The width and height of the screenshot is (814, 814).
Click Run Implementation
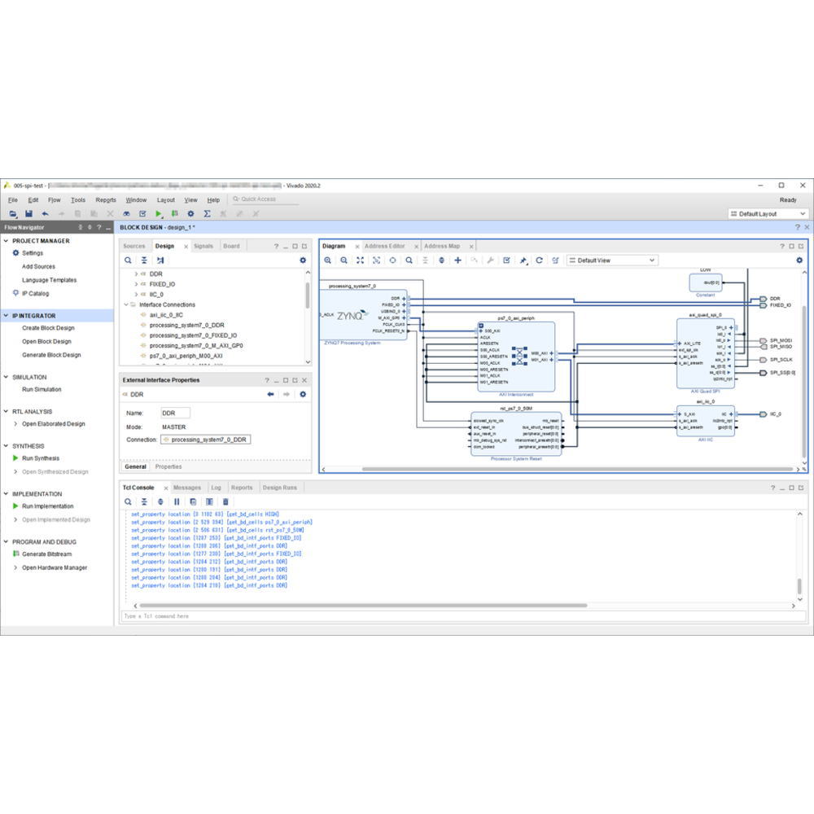point(48,506)
